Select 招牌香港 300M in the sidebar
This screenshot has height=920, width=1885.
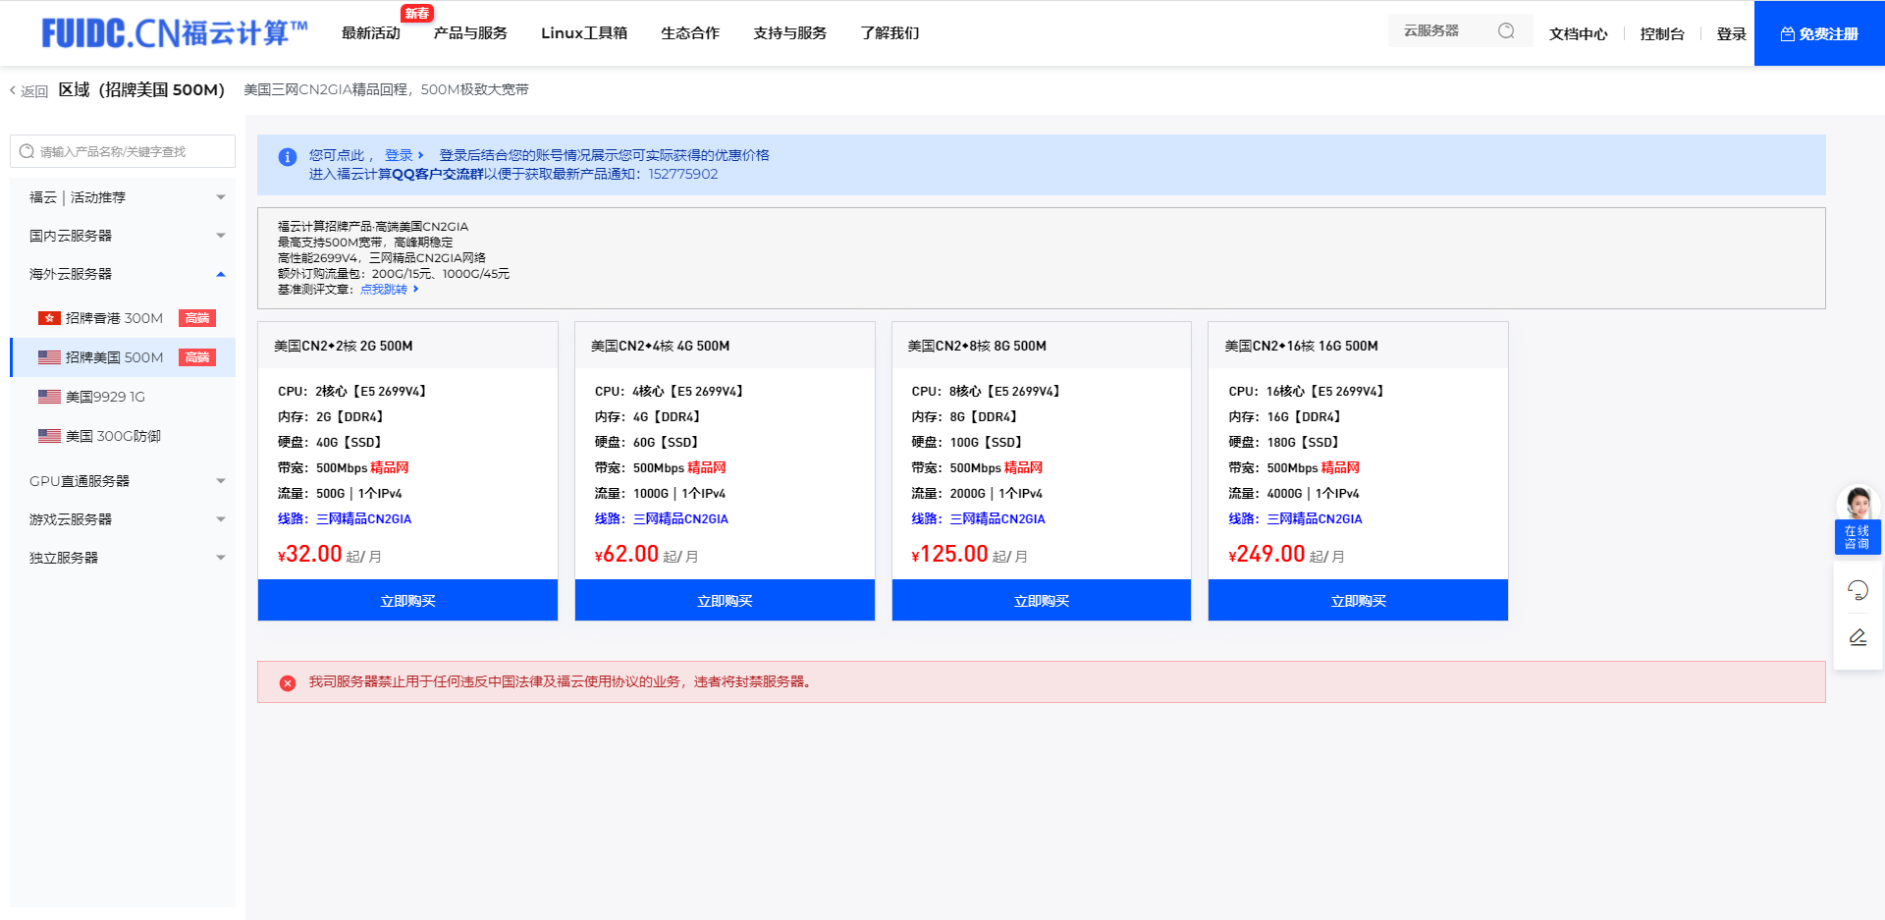pyautogui.click(x=123, y=318)
